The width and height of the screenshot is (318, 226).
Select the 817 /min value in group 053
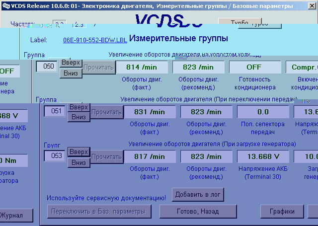tap(150, 156)
